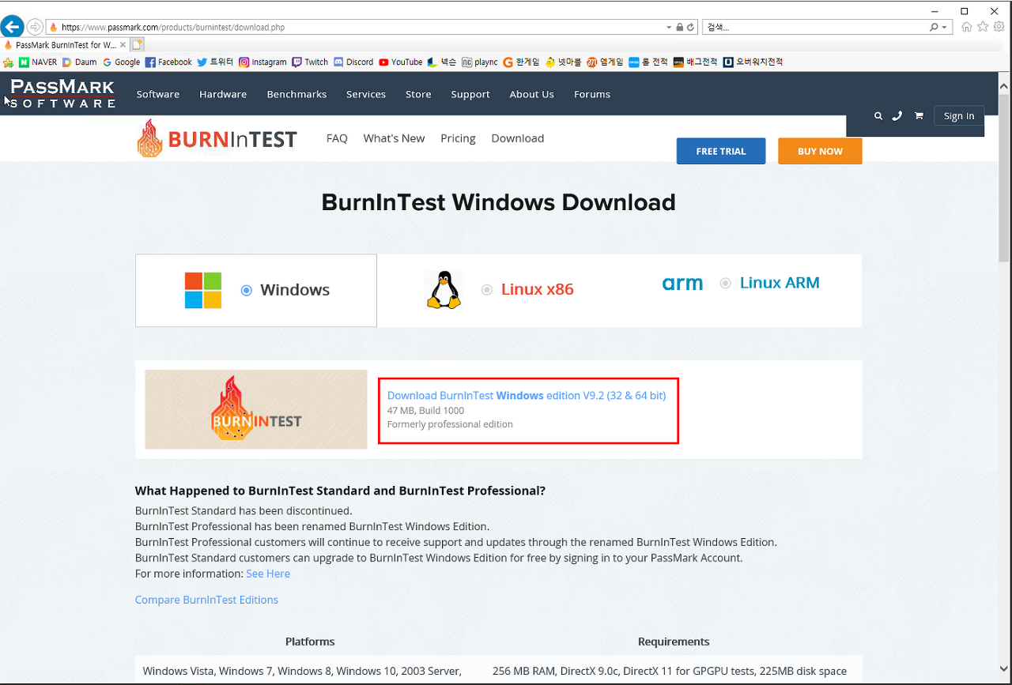Image resolution: width=1012 pixels, height=685 pixels.
Task: Click the site search magnifier icon
Action: tap(878, 116)
